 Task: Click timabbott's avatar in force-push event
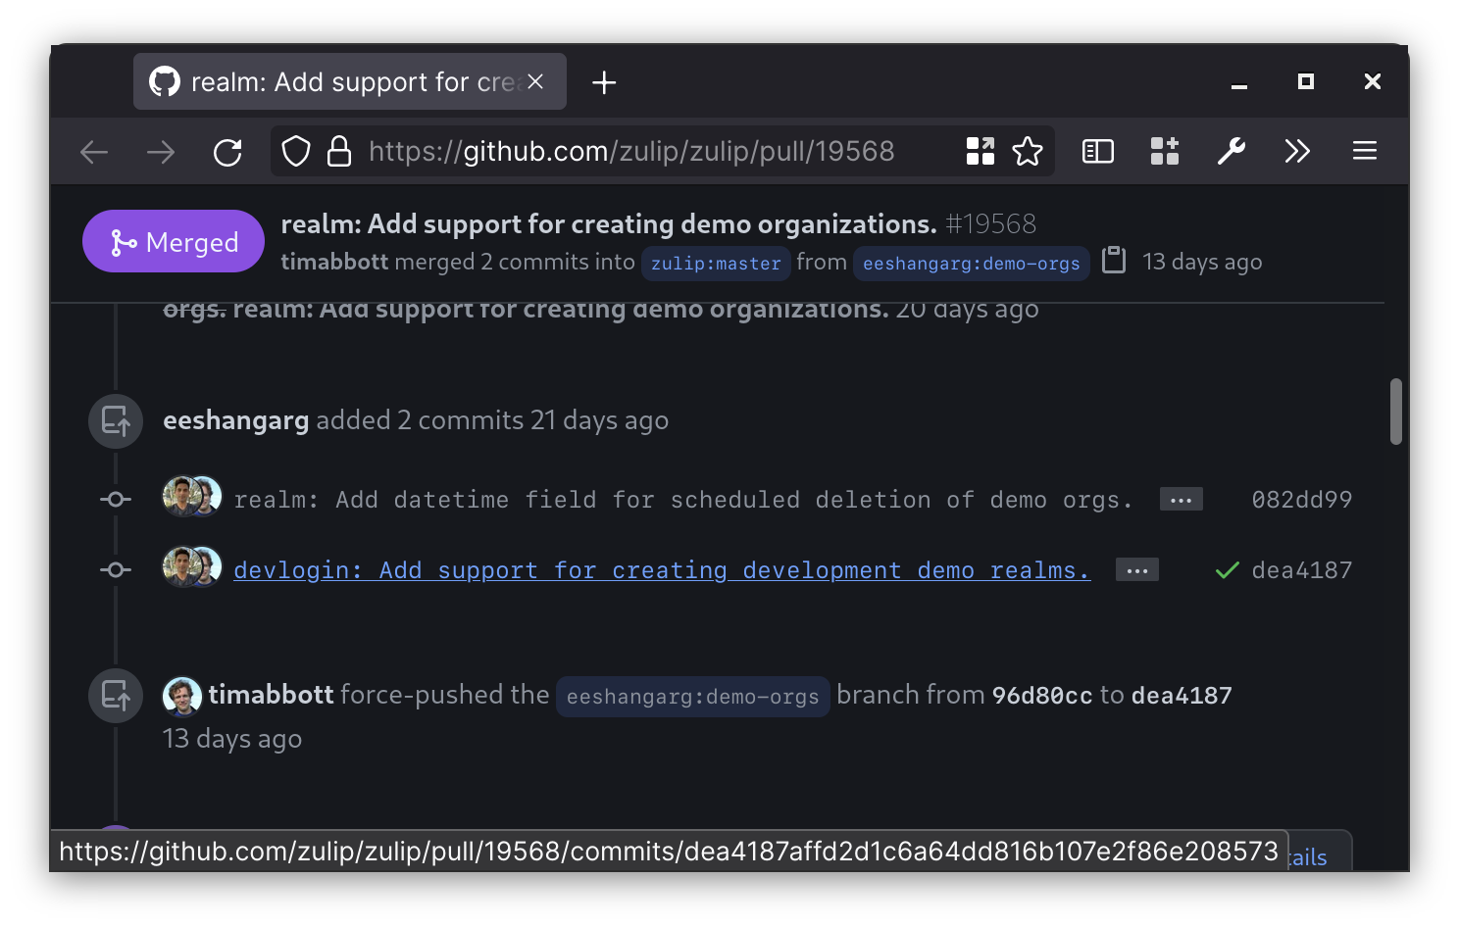(181, 697)
